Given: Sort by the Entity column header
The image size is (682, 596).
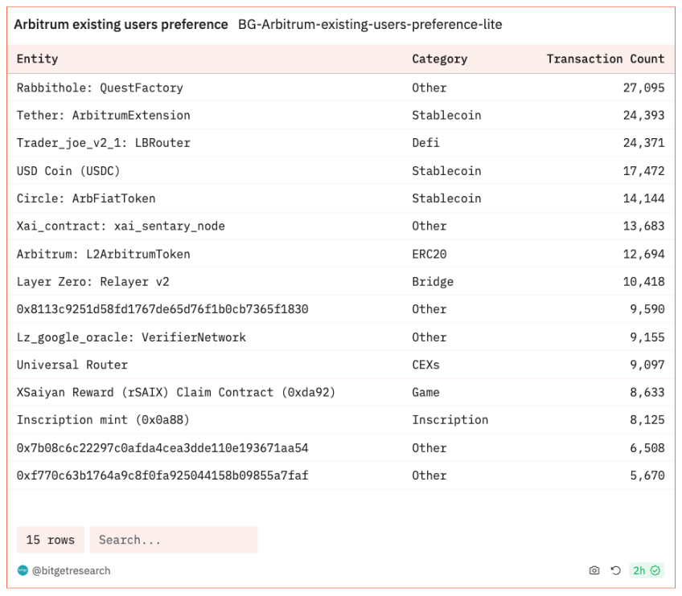Looking at the screenshot, I should tap(38, 59).
